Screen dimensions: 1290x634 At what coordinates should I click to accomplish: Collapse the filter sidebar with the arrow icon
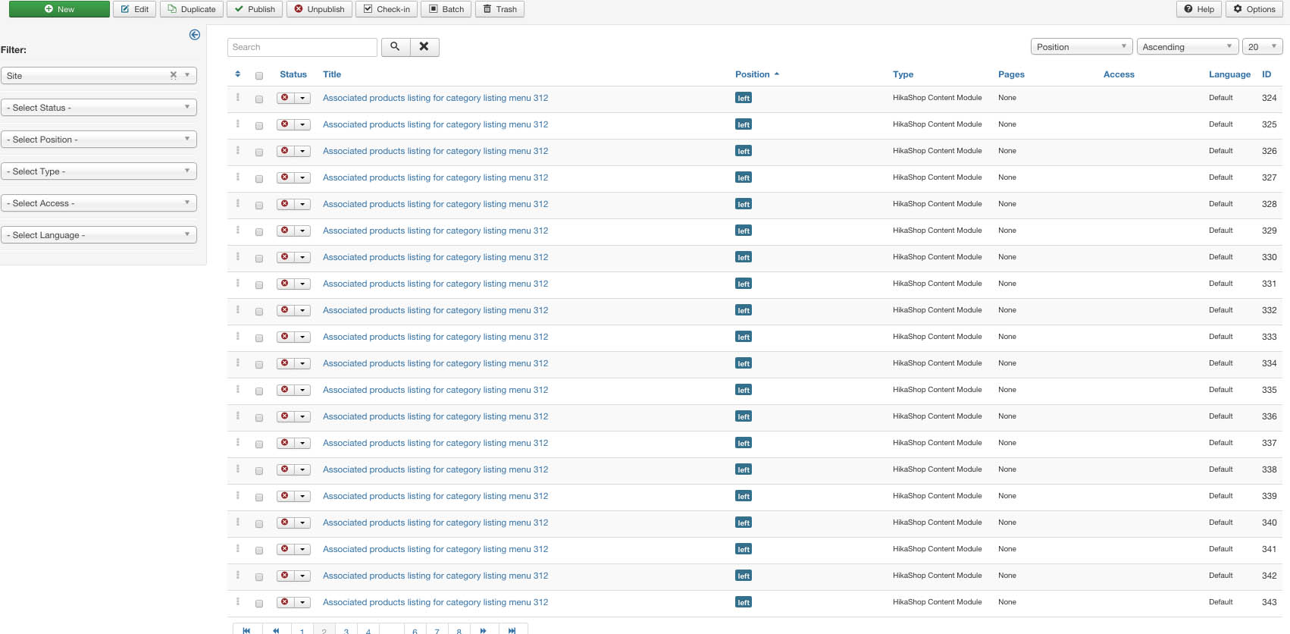point(195,35)
